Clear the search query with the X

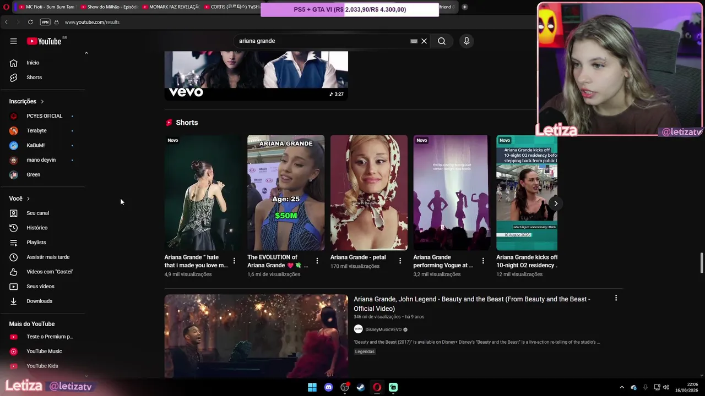424,41
